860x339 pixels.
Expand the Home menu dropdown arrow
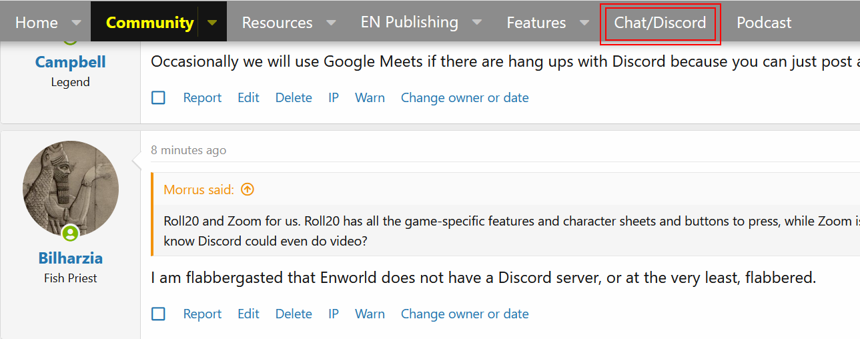(x=77, y=22)
